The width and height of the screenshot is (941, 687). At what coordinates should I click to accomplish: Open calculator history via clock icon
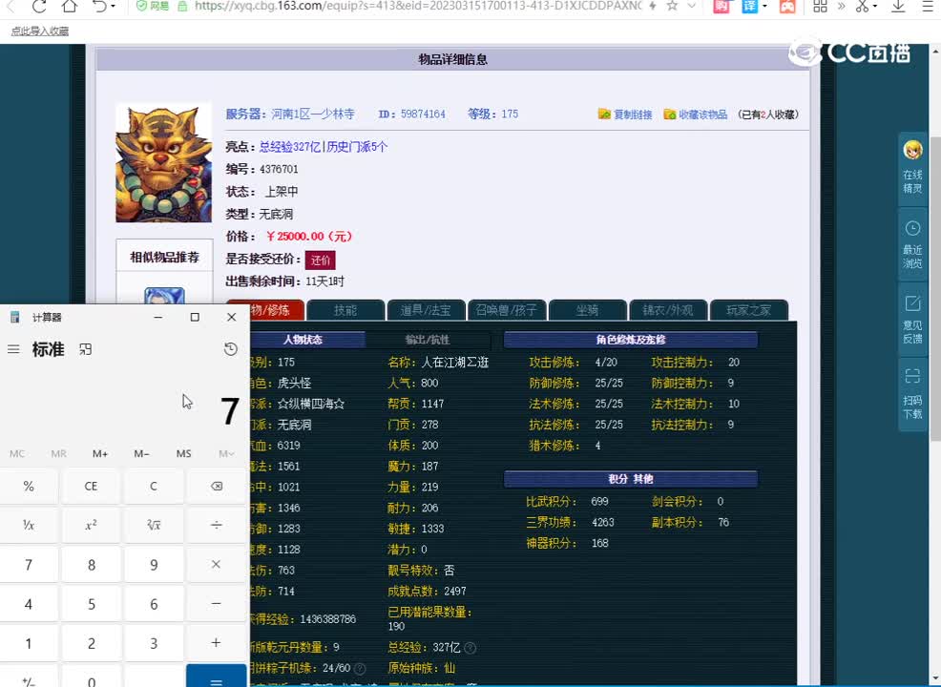(230, 349)
